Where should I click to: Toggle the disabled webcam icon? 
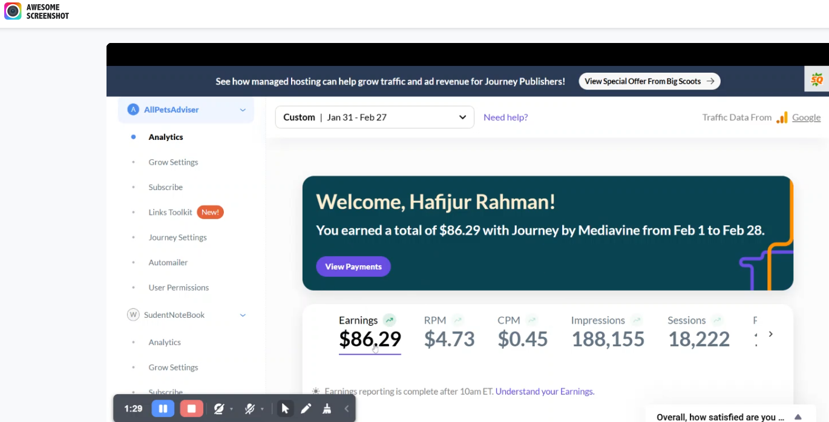219,409
